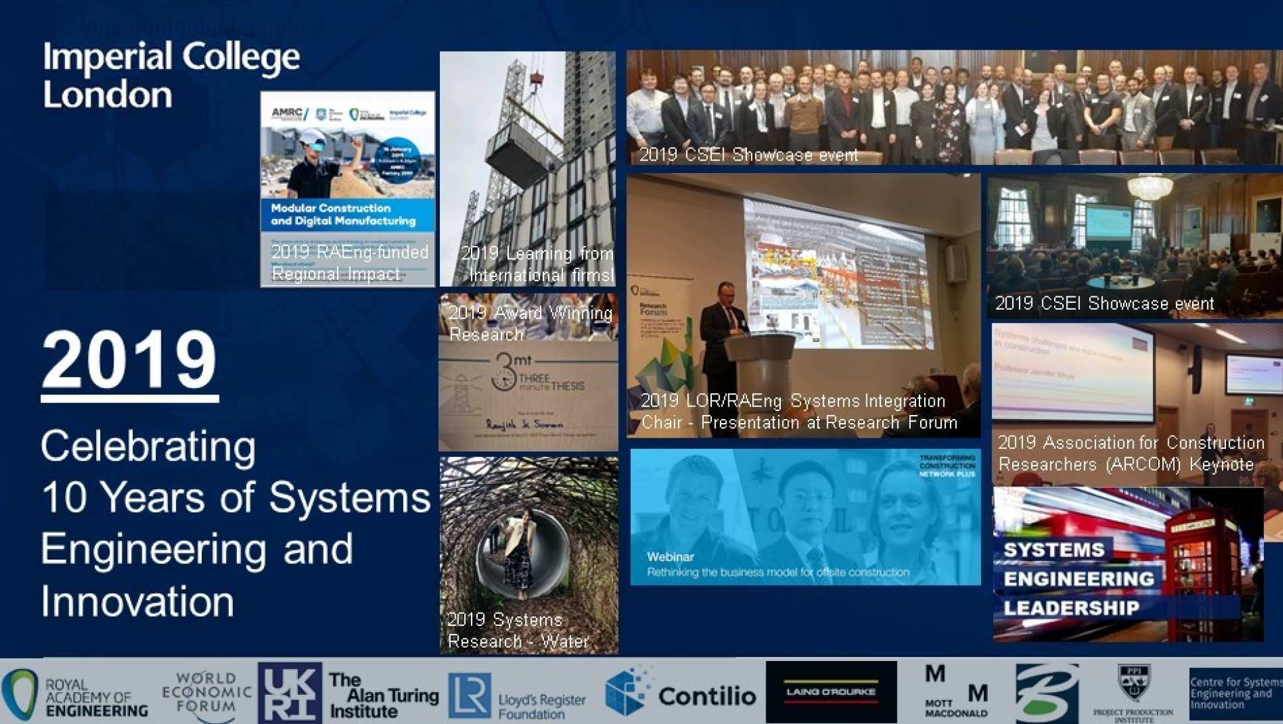Click the Lloyd's Register Foundation logo
The image size is (1283, 724).
[518, 696]
